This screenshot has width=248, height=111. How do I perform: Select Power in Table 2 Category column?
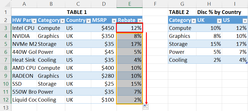[182, 52]
